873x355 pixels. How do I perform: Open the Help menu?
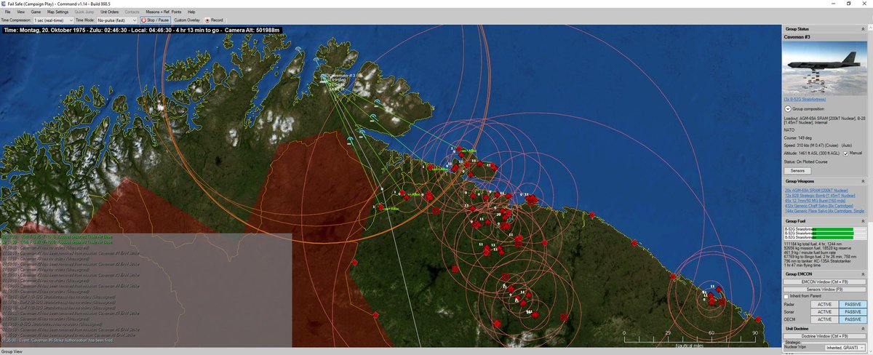(191, 12)
